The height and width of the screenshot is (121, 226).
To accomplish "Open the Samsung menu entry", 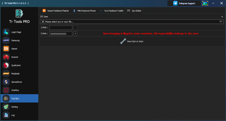I will [19, 40].
